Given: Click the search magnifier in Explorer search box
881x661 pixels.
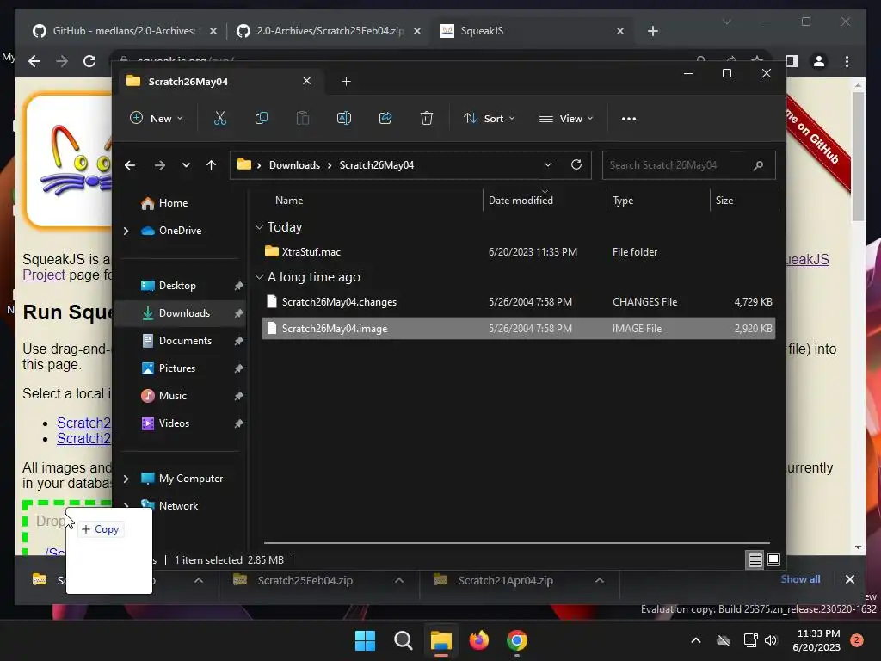Looking at the screenshot, I should pyautogui.click(x=758, y=165).
